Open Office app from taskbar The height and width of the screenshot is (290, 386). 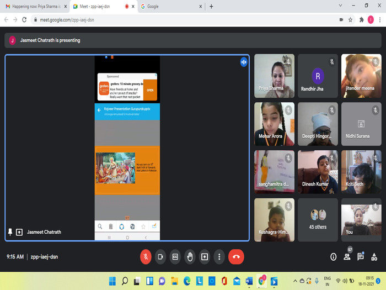point(224,281)
